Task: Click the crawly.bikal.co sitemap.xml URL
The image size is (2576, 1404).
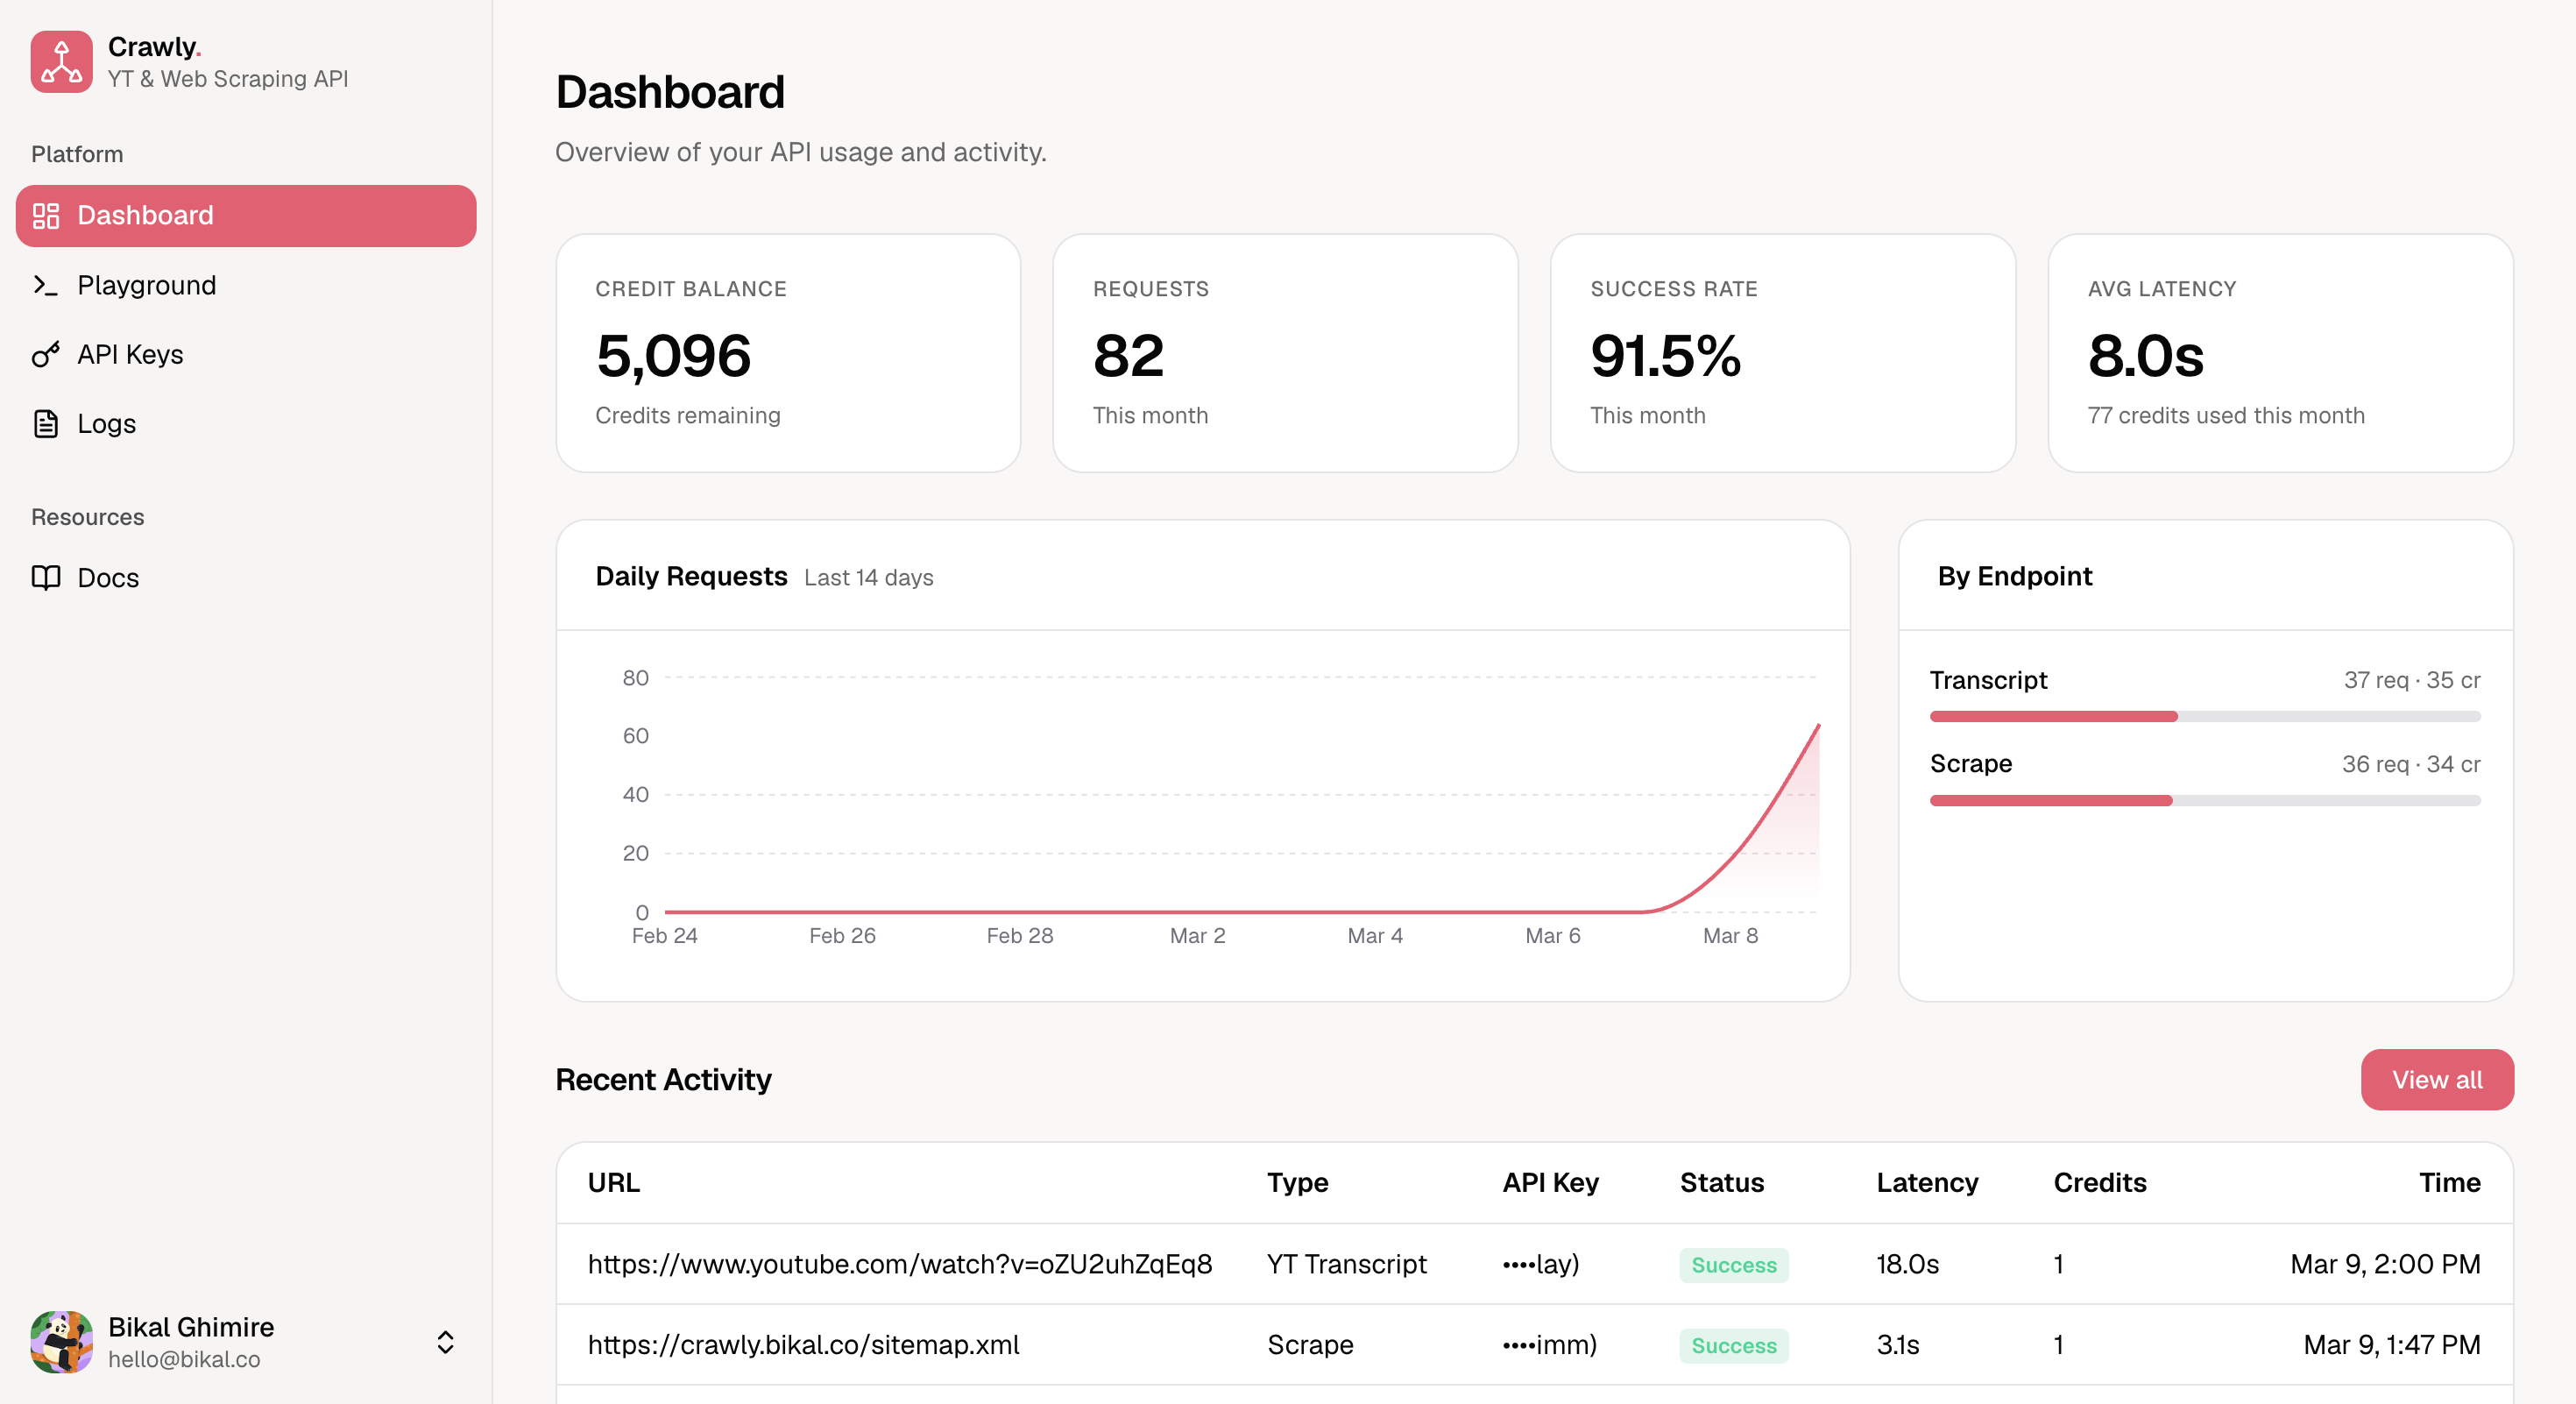Action: coord(803,1344)
